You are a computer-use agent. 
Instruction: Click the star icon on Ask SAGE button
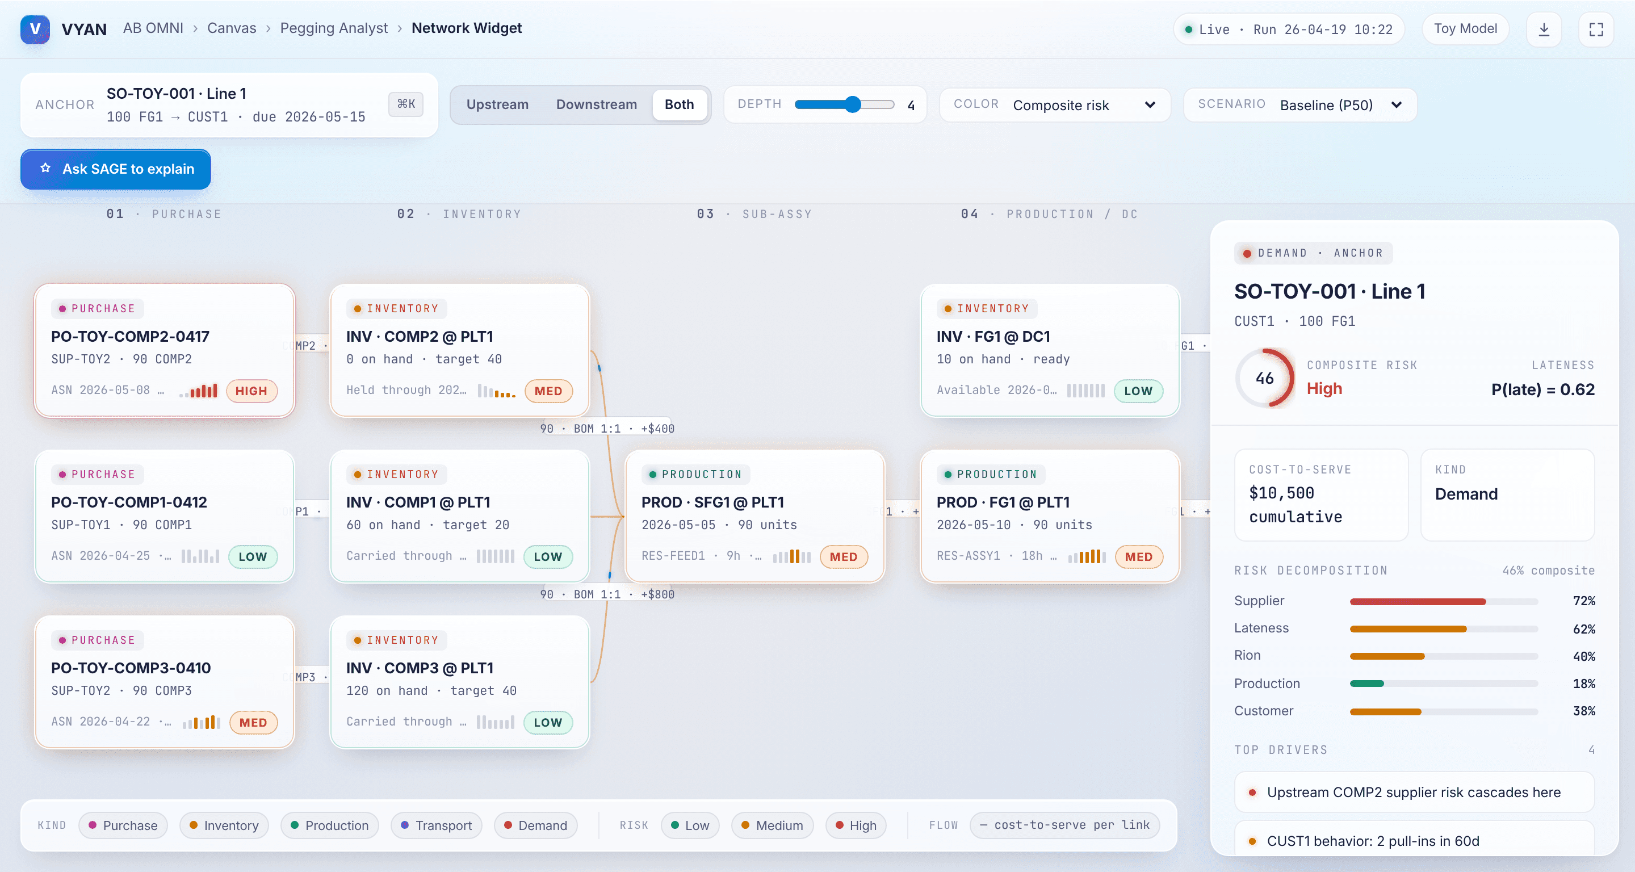pyautogui.click(x=45, y=168)
